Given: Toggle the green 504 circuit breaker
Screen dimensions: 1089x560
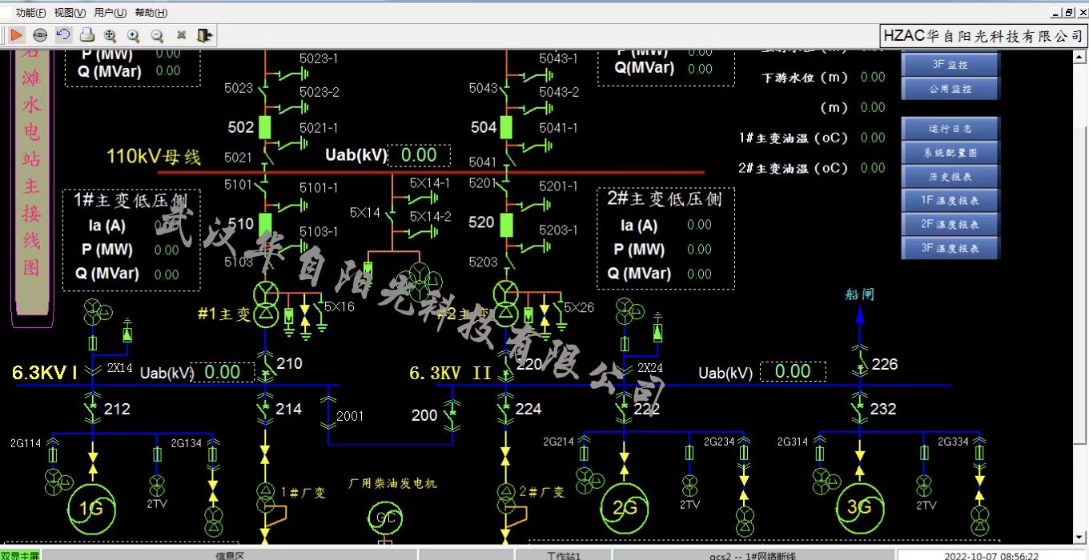Looking at the screenshot, I should (506, 127).
